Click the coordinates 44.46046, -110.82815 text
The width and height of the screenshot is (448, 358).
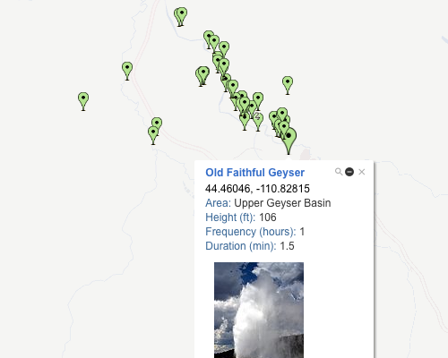(257, 189)
